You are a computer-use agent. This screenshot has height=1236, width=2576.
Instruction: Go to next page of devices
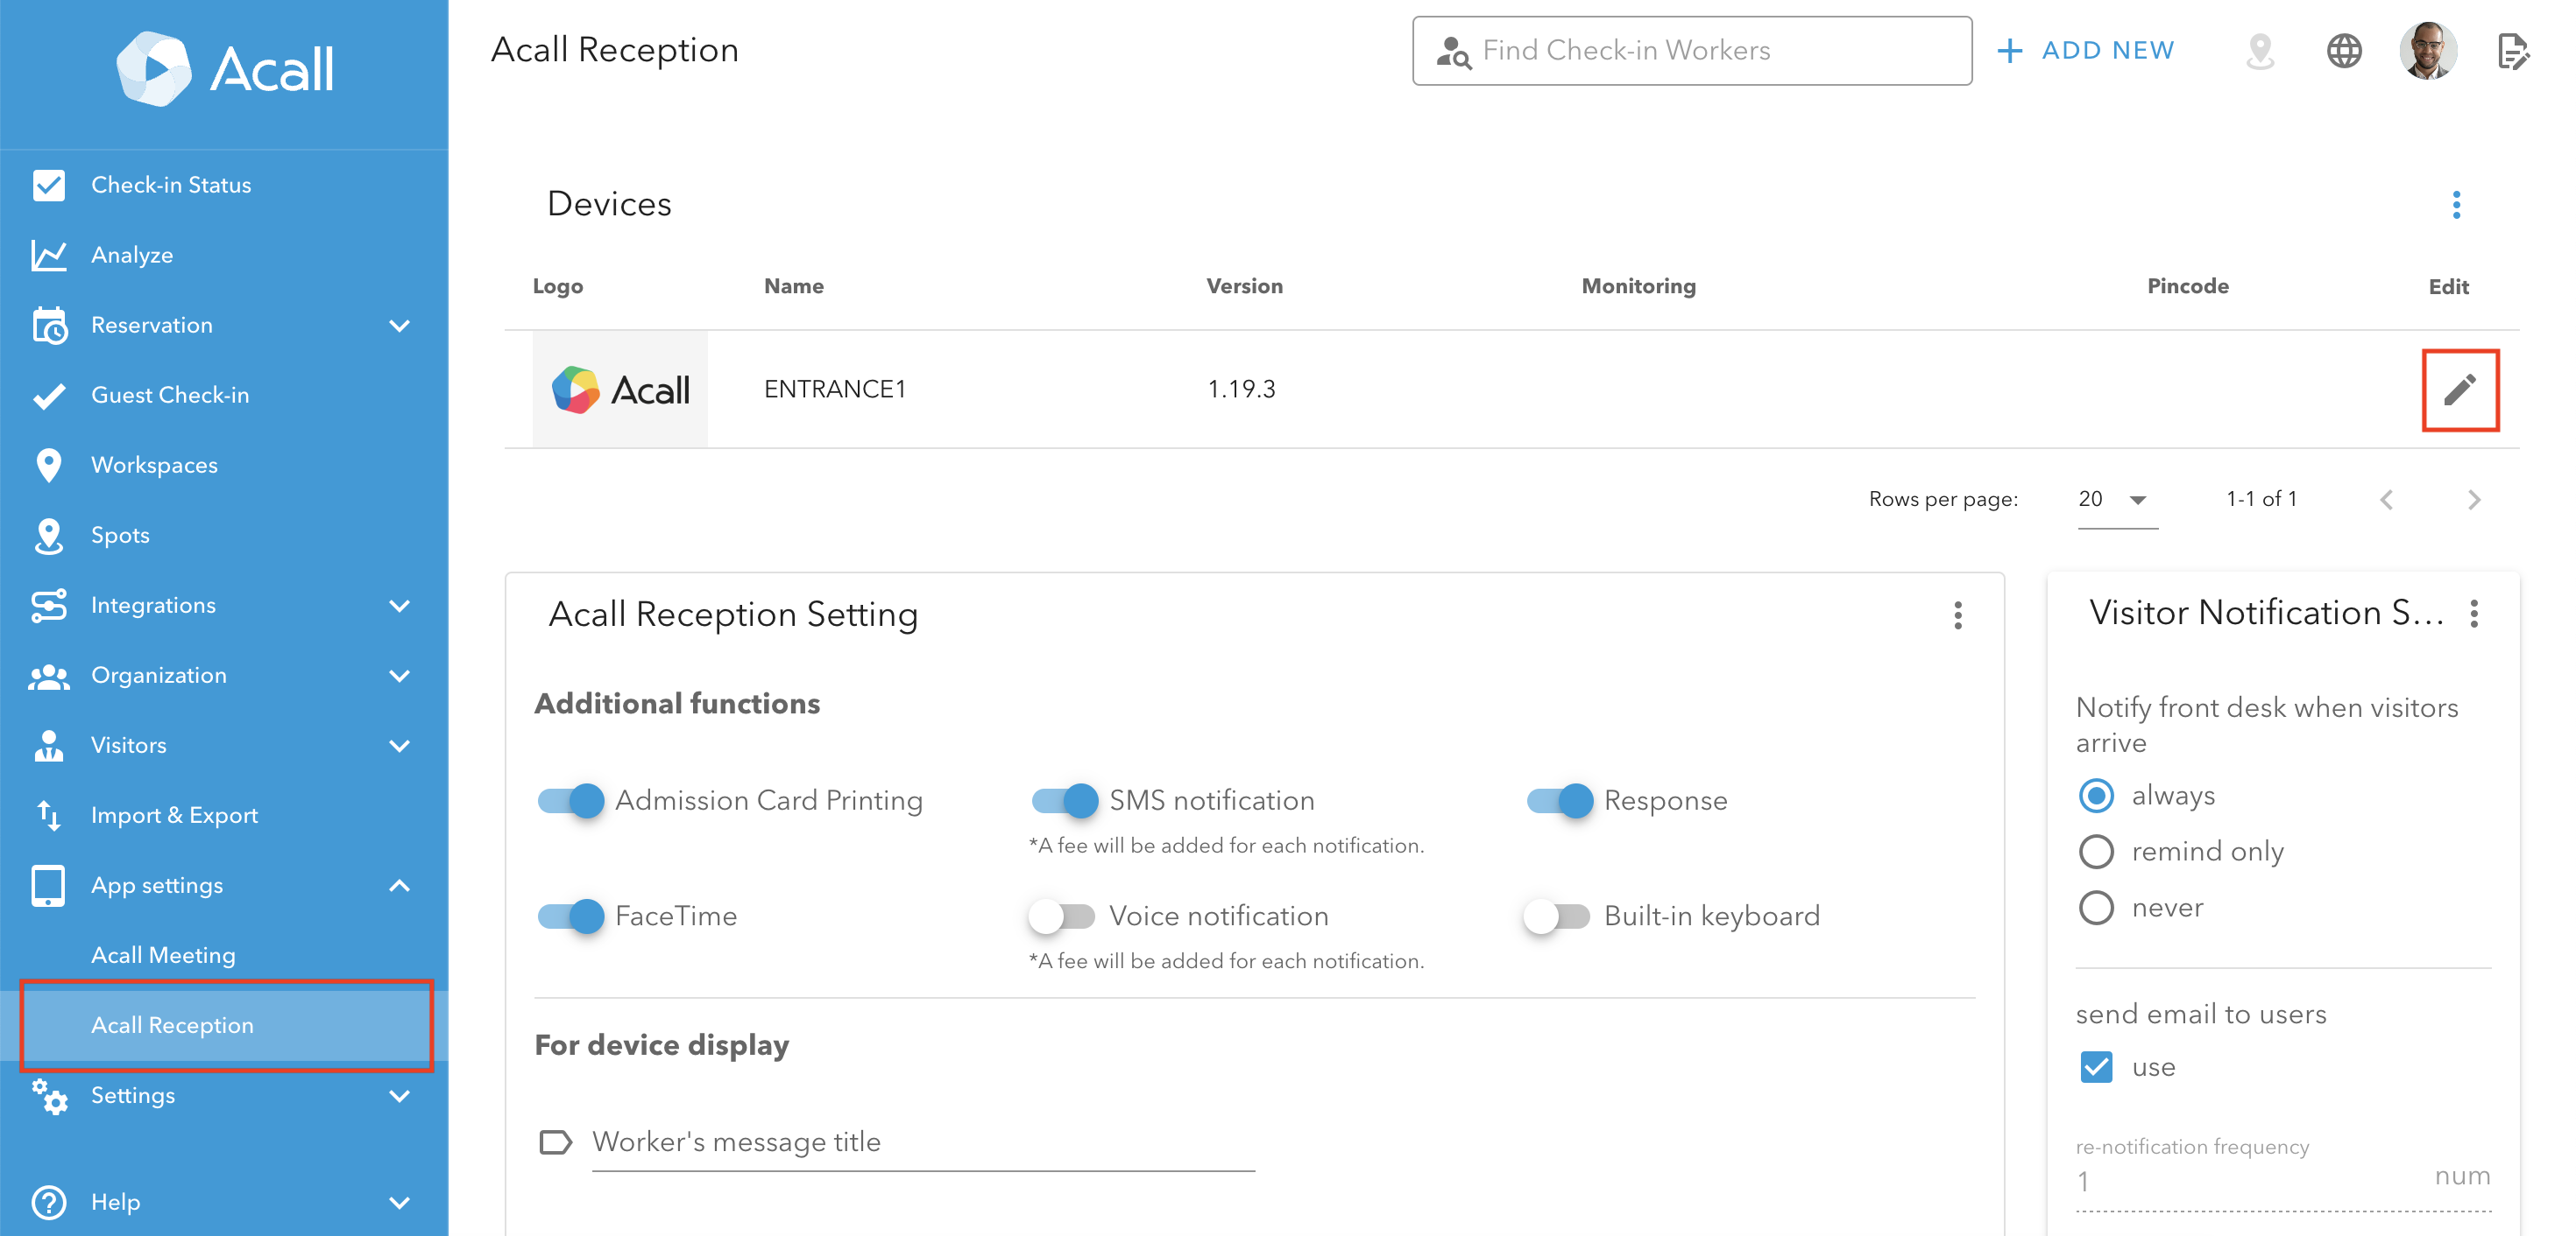(x=2474, y=500)
